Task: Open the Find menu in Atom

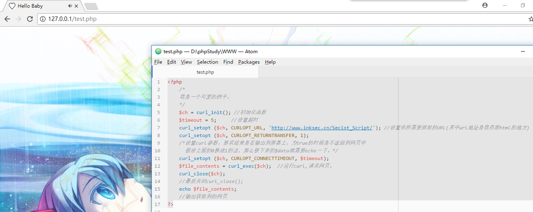Action: (228, 62)
